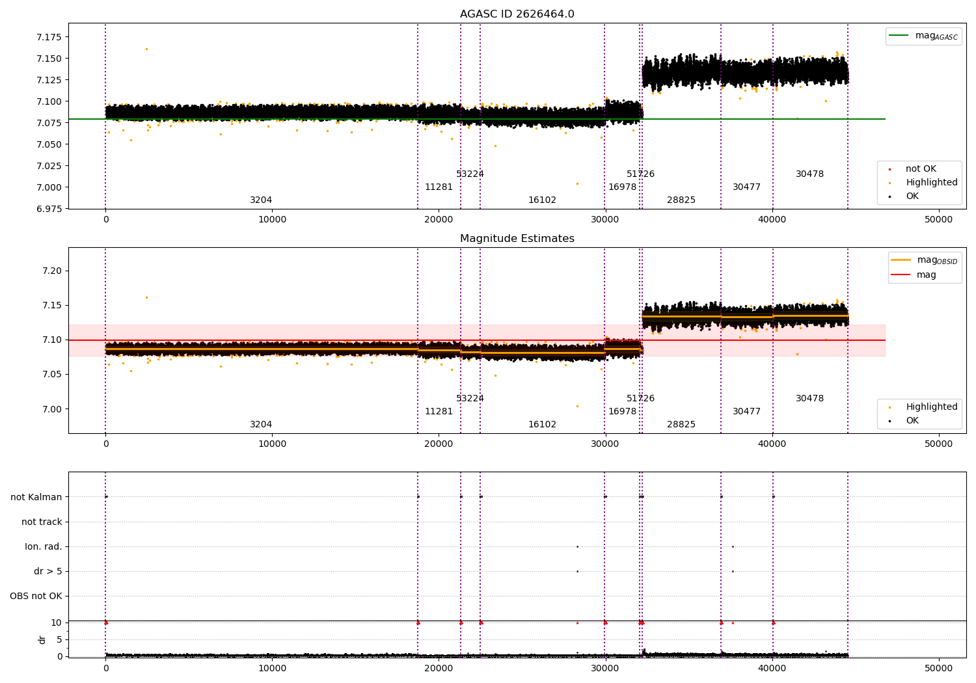The image size is (976, 683).
Task: Click the 10 tick on the dr axis
Action: (x=56, y=623)
